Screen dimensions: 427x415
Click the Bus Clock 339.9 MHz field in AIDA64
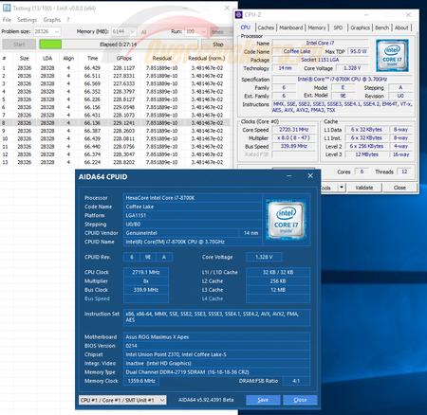146,290
